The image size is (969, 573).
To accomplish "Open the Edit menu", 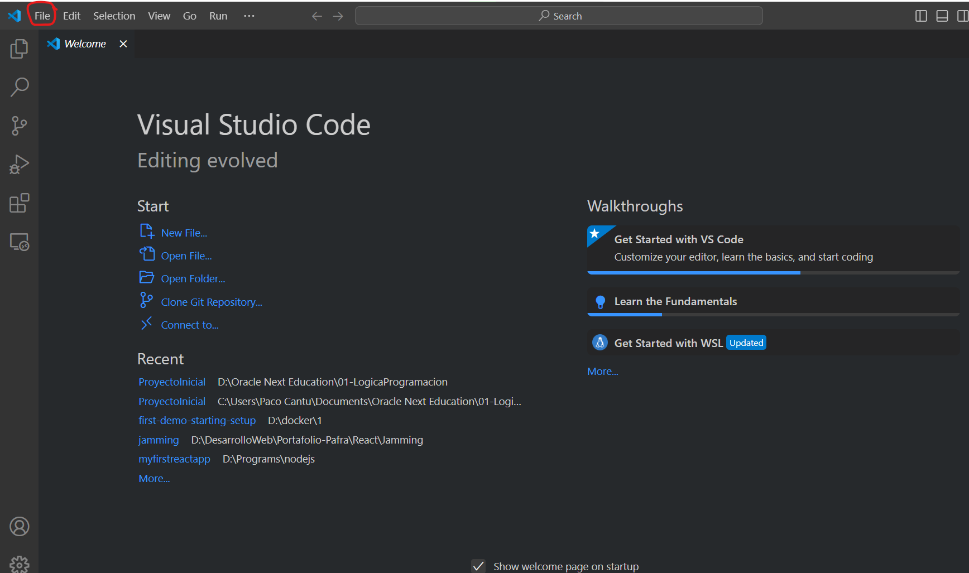I will [71, 16].
